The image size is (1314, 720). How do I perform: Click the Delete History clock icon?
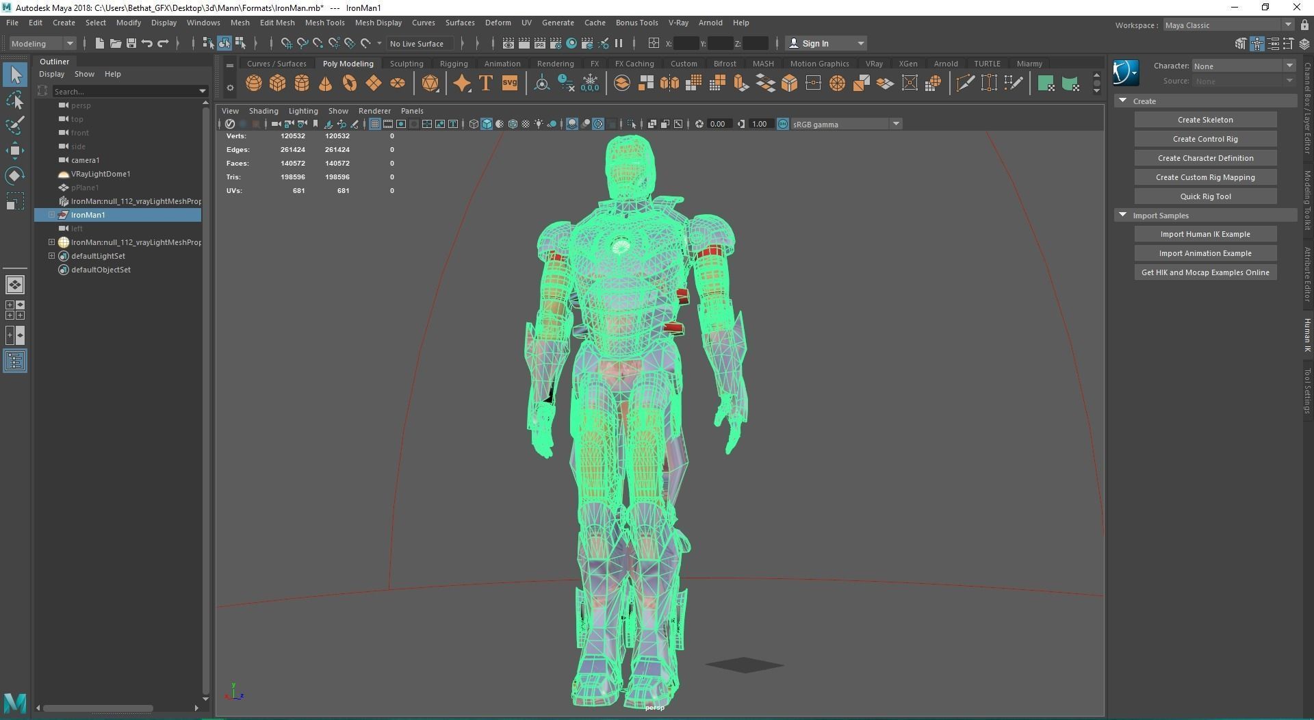[566, 83]
